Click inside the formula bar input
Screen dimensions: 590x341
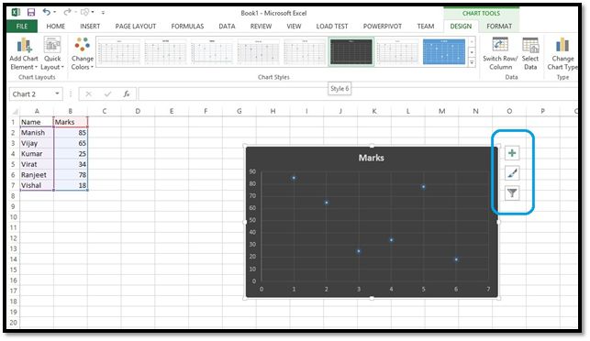(x=358, y=94)
